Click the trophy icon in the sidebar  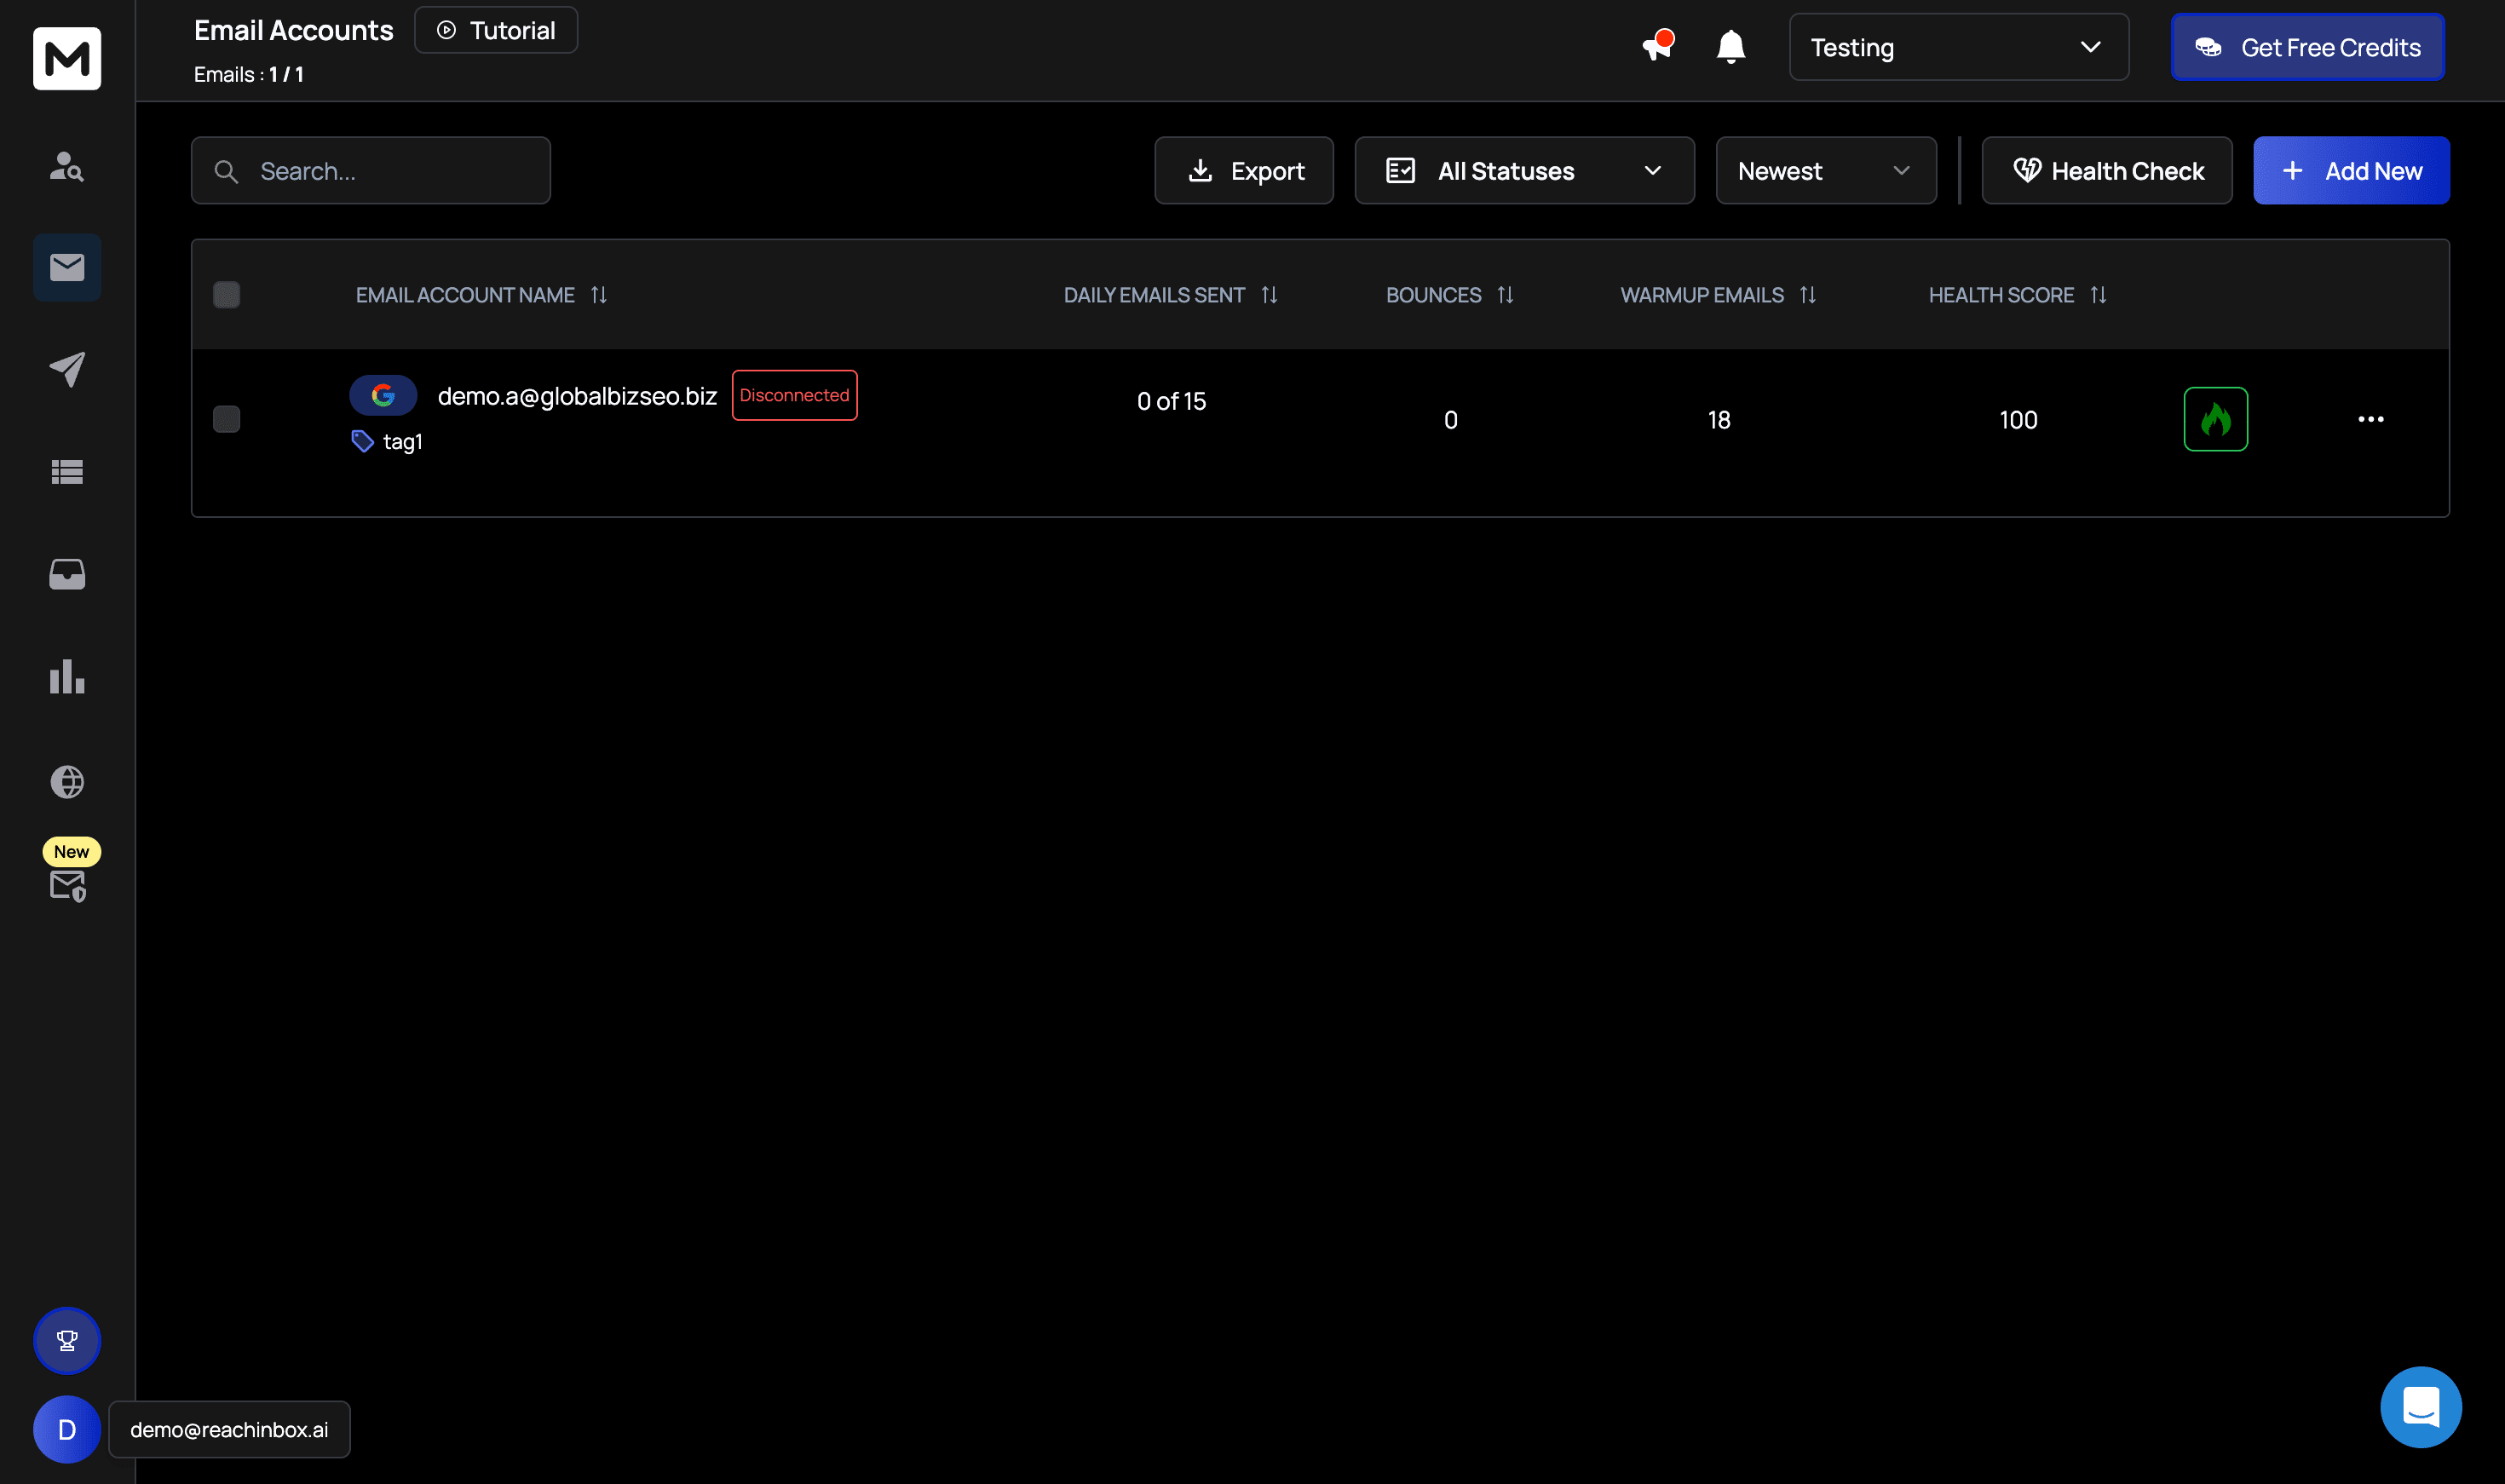(67, 1340)
